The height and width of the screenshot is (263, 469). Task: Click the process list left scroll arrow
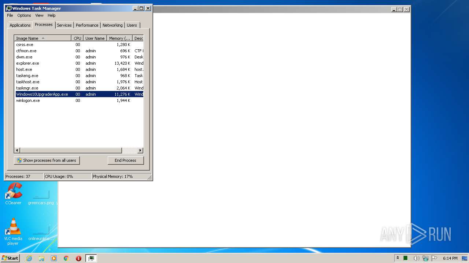17,150
